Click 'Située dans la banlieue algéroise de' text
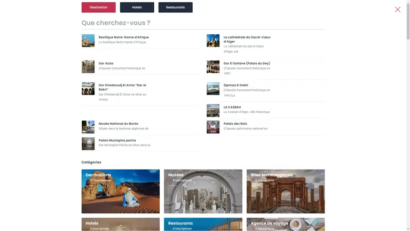The height and width of the screenshot is (231, 410). tap(123, 128)
